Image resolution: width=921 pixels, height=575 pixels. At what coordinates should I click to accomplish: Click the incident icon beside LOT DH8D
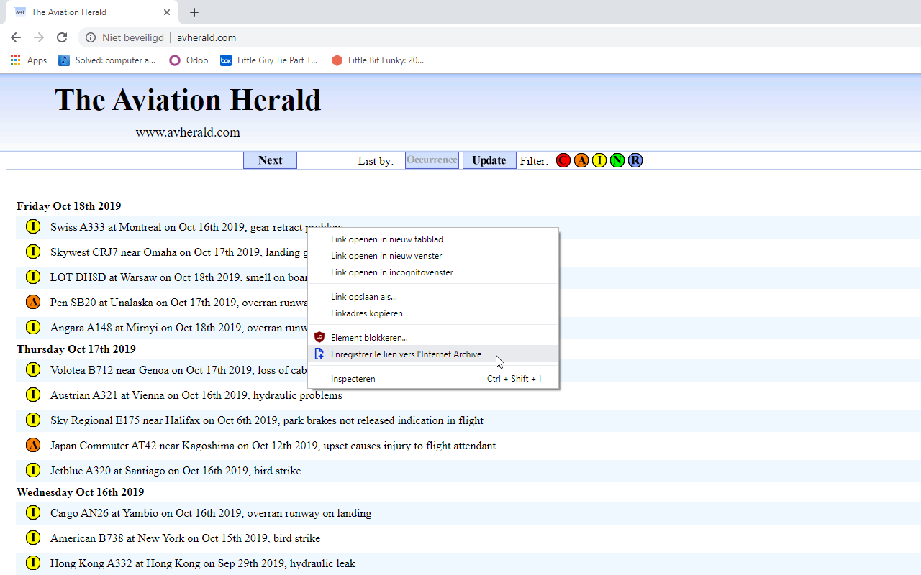(x=32, y=277)
